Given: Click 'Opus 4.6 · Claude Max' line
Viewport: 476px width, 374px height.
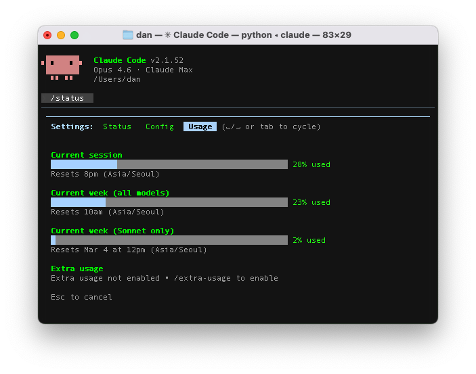Looking at the screenshot, I should click(143, 70).
